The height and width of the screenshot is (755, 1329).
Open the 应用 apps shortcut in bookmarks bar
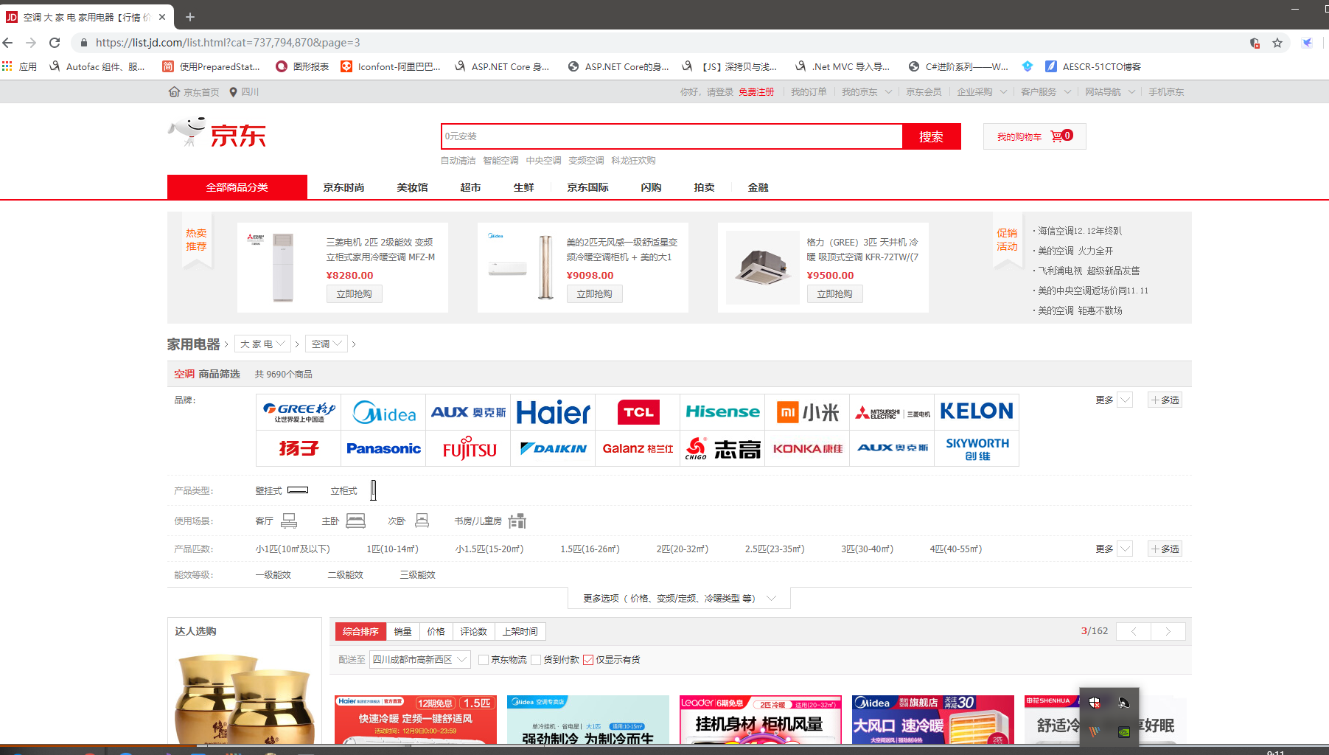[x=20, y=66]
